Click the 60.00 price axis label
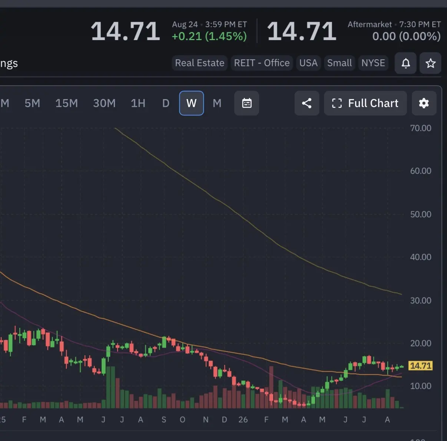The image size is (447, 441). (421, 171)
